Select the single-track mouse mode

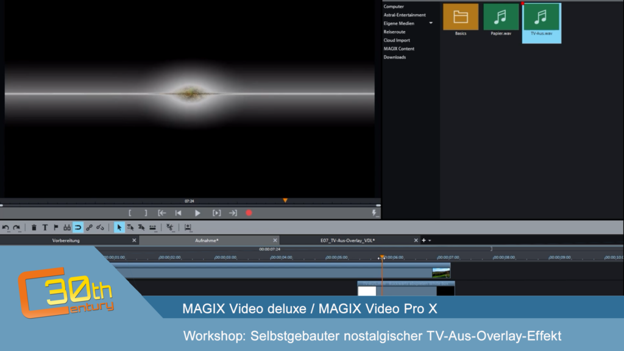(130, 228)
